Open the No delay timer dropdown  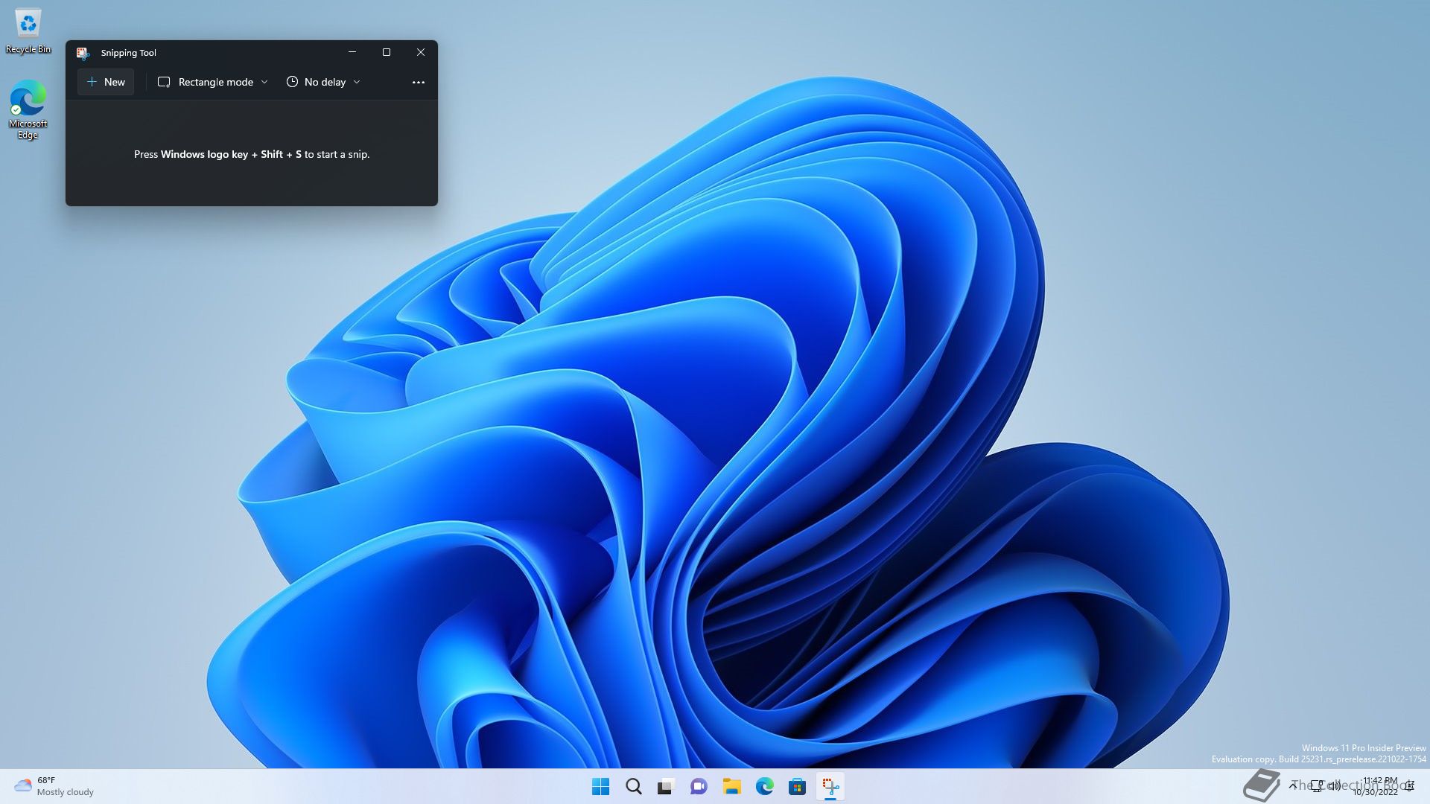[323, 82]
